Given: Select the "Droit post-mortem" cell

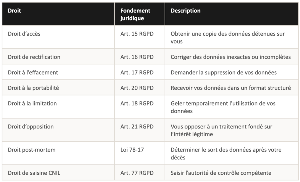Looking at the screenshot, I should click(x=32, y=150).
